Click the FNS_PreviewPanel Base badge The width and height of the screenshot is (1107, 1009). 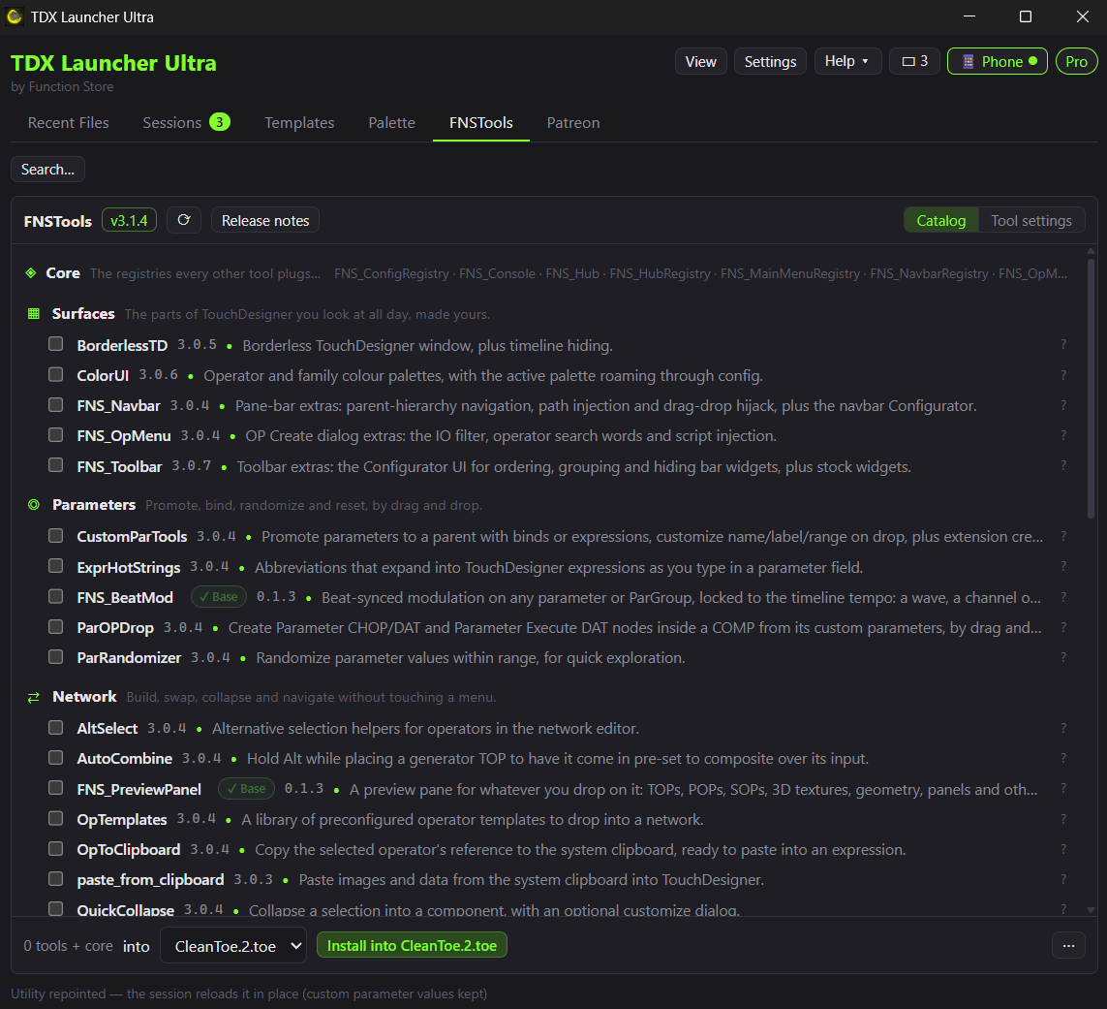[x=246, y=789]
